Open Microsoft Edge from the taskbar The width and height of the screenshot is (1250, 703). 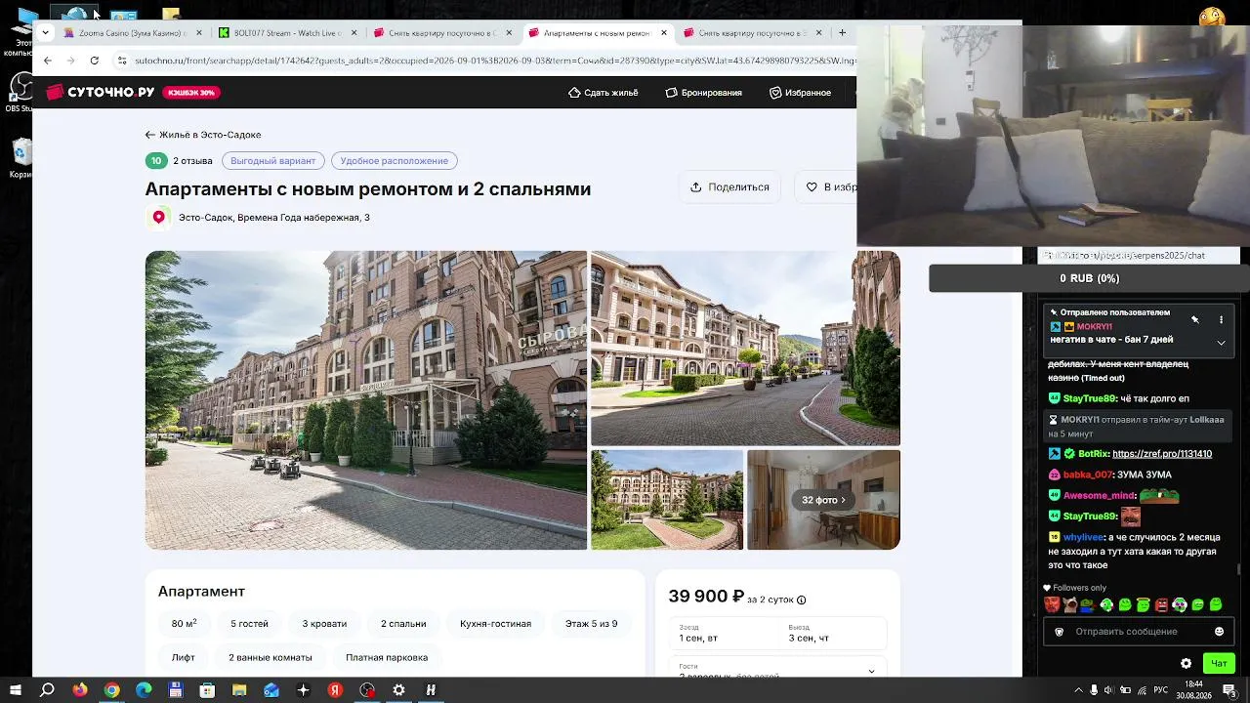[145, 690]
